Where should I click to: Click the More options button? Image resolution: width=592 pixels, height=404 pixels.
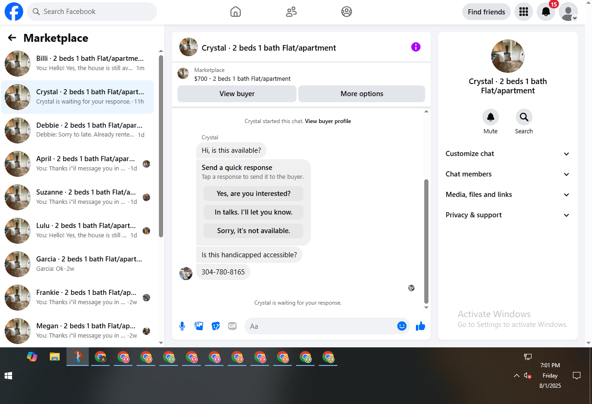point(362,94)
